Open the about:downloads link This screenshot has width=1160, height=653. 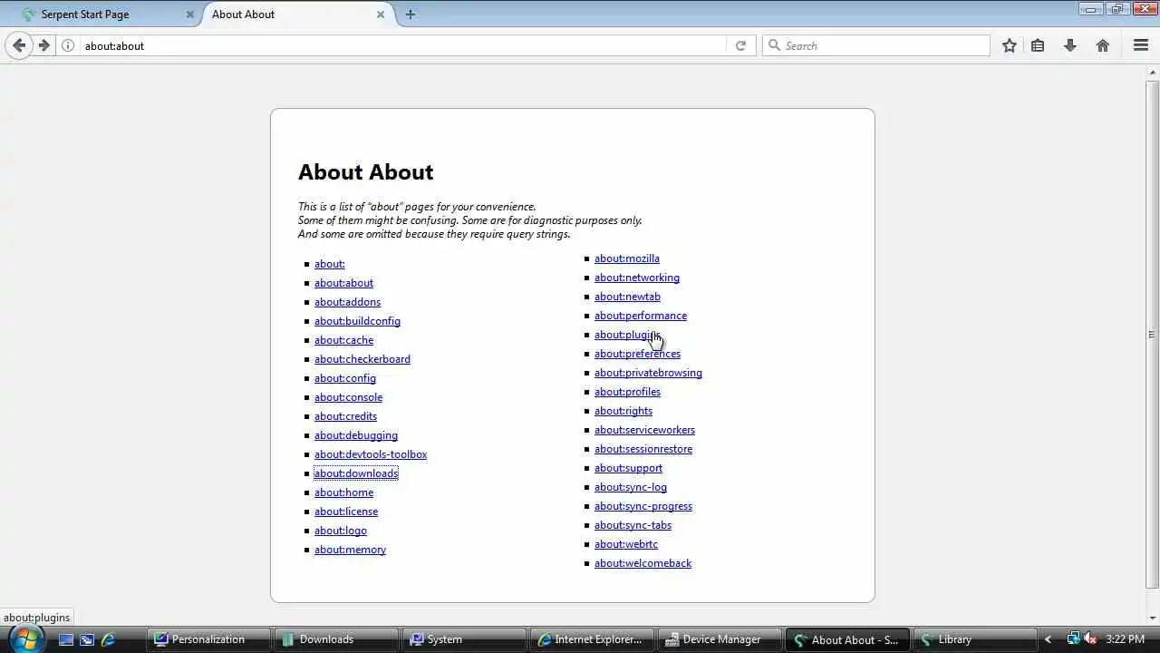coord(355,473)
